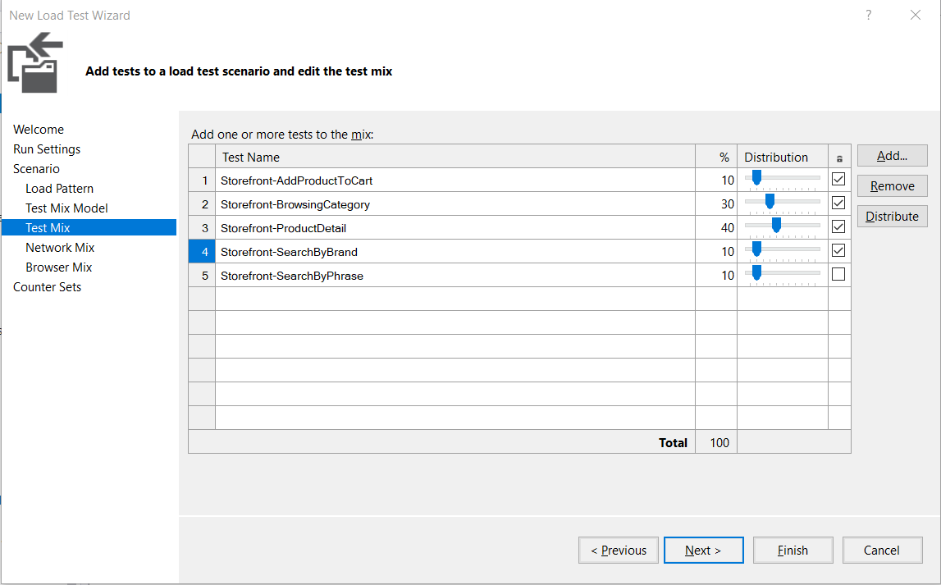
Task: Select Test Mix Model in sidebar
Action: (x=66, y=208)
